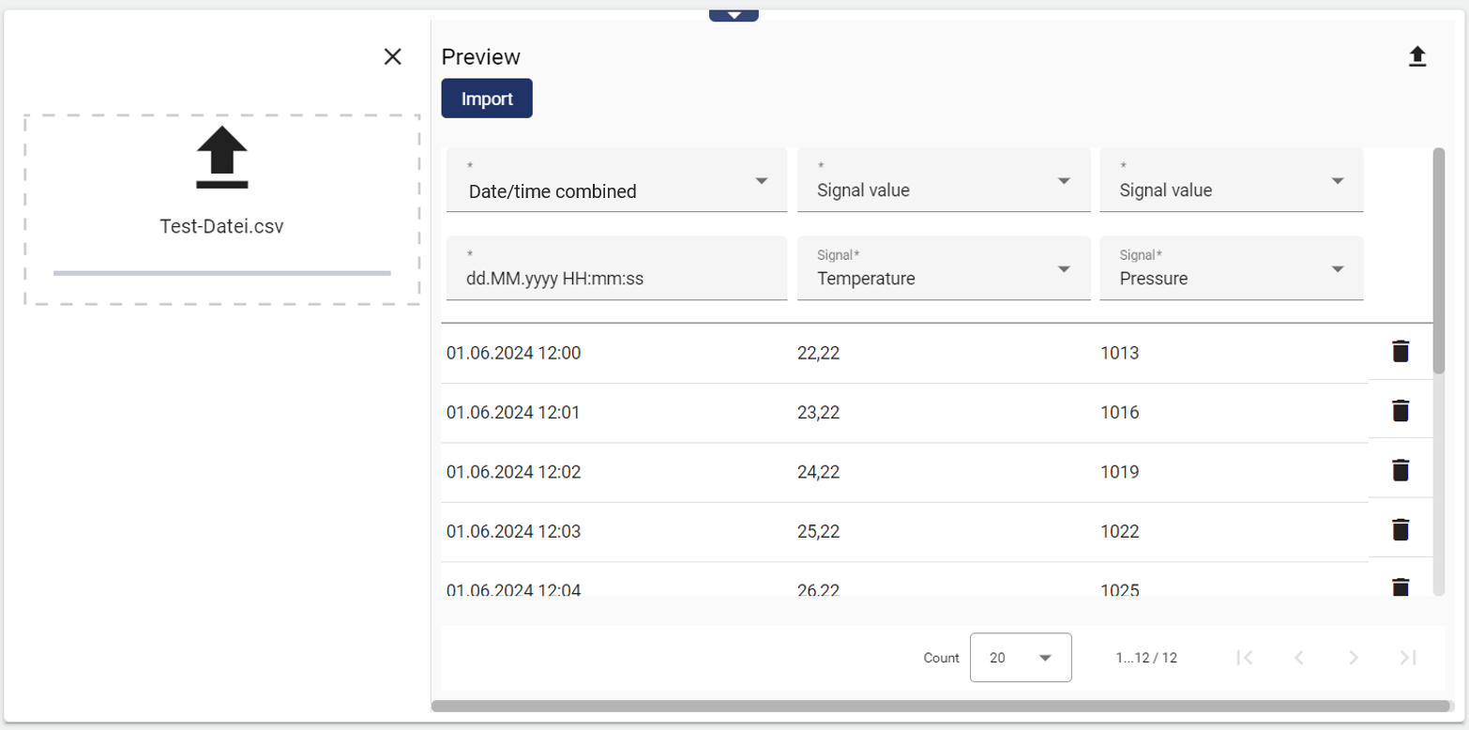1469x730 pixels.
Task: Click trash icon for pressure 1022 row
Action: point(1400,530)
